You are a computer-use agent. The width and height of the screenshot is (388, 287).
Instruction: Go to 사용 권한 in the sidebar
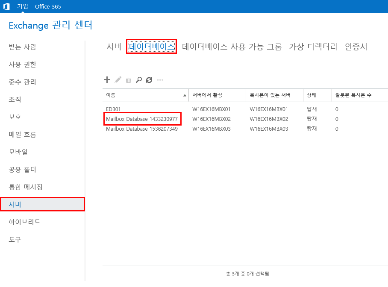pos(23,64)
